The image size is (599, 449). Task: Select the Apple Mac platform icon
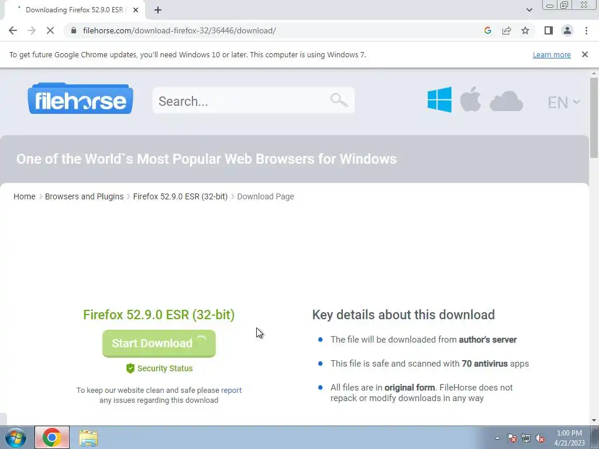coord(470,99)
